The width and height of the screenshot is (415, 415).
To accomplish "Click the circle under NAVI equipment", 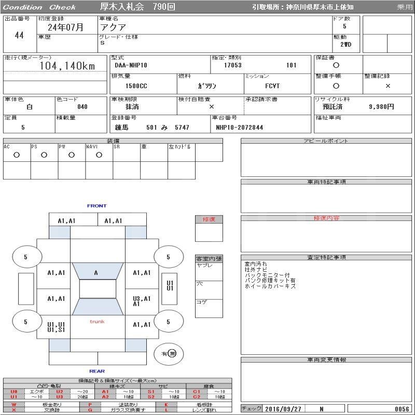I will click(99, 155).
